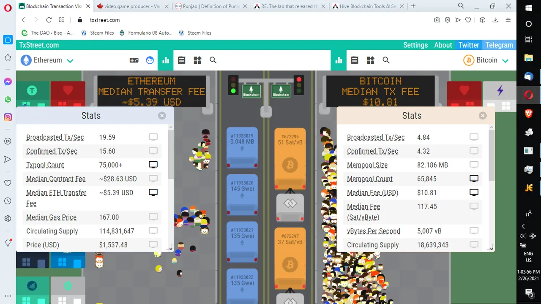
Task: Open the Bitcoin blocks grid icon
Action: [x=370, y=60]
